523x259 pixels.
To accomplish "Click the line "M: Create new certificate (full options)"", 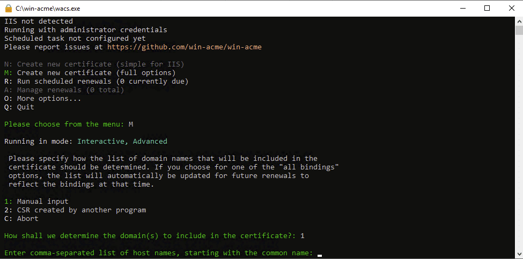I will [90, 73].
